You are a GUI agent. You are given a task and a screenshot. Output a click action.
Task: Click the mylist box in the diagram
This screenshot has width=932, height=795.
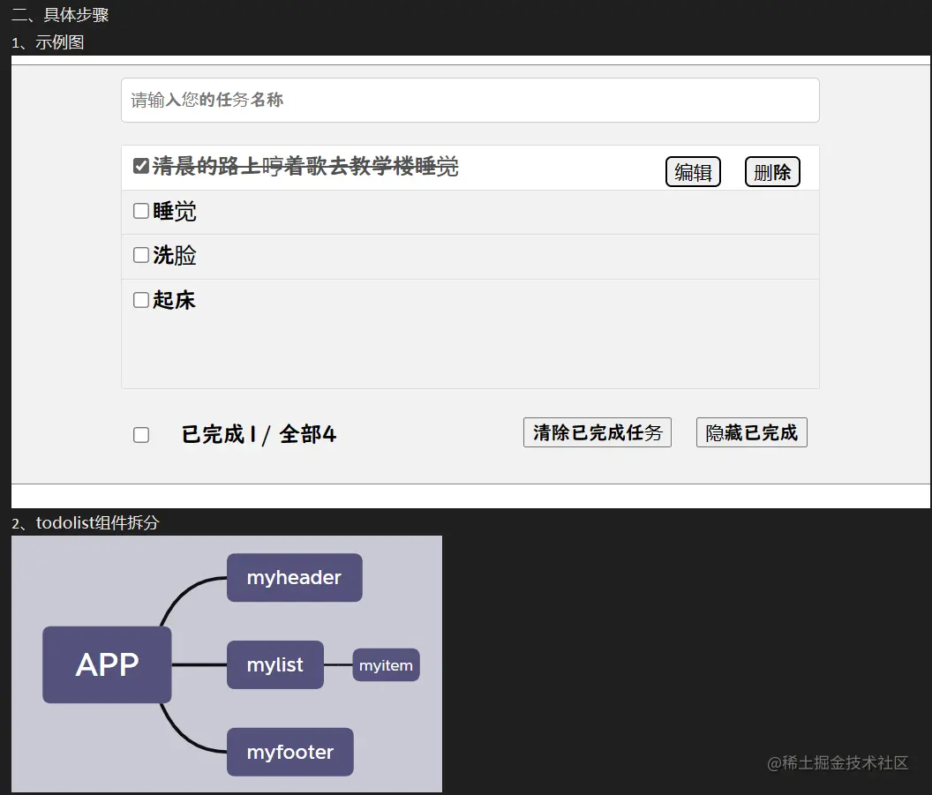(275, 664)
